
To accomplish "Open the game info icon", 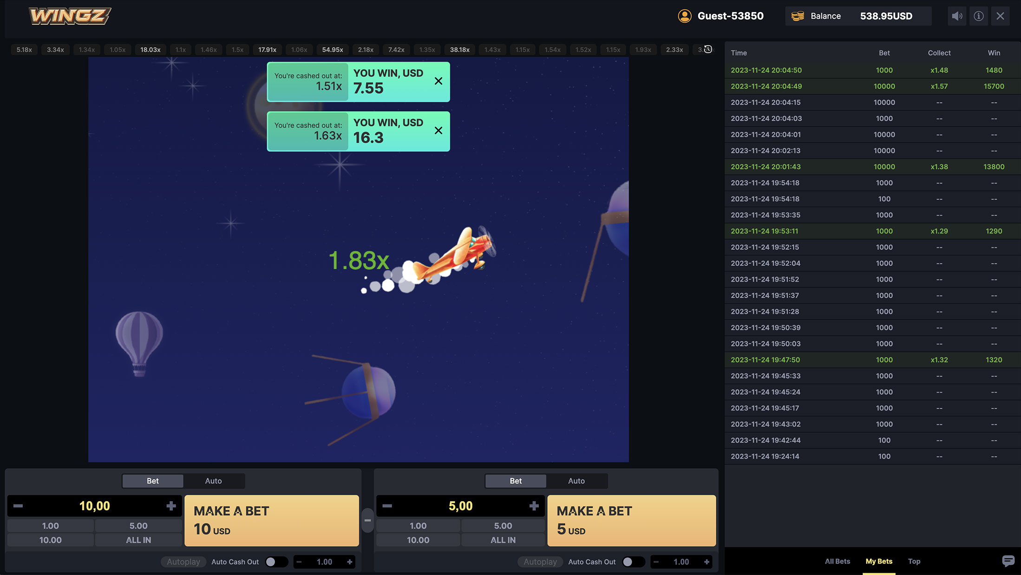I will tap(978, 16).
